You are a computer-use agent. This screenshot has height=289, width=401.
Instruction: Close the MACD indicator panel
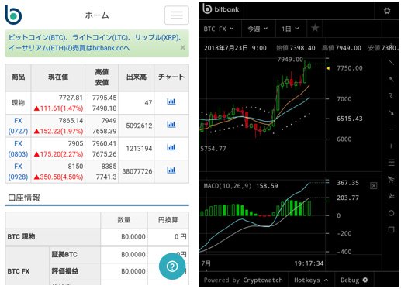pos(374,185)
